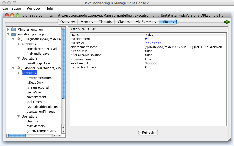Click the green connection status icon
Screen dimensions: 234x146
coord(226,22)
